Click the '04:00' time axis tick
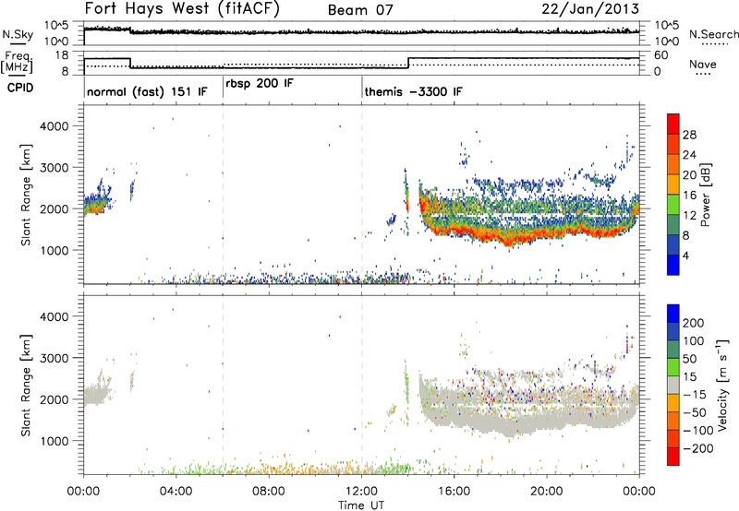Screen dimensions: 739x511 point(176,492)
